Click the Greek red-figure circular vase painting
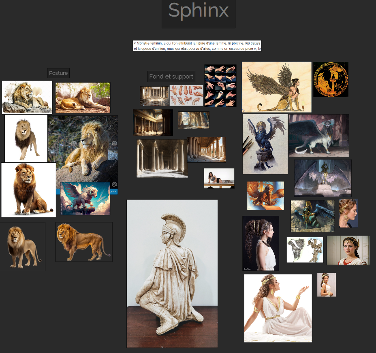 pos(331,79)
